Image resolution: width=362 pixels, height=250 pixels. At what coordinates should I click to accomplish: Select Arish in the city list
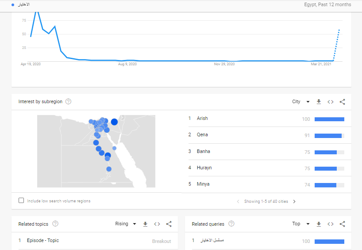tap(202, 119)
